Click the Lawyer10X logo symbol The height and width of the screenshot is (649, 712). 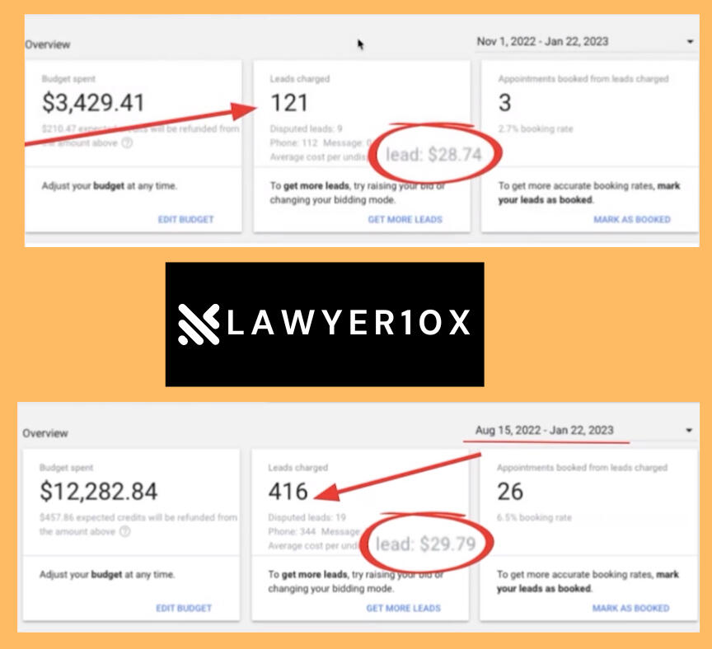[199, 324]
